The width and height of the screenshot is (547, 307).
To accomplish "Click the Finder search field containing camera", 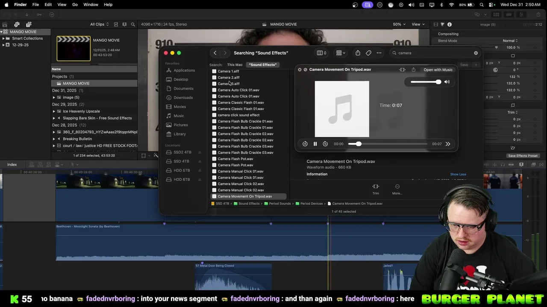I will (x=434, y=53).
